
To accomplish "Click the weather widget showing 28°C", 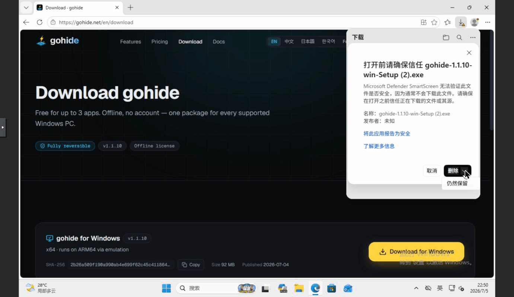I will (x=41, y=288).
